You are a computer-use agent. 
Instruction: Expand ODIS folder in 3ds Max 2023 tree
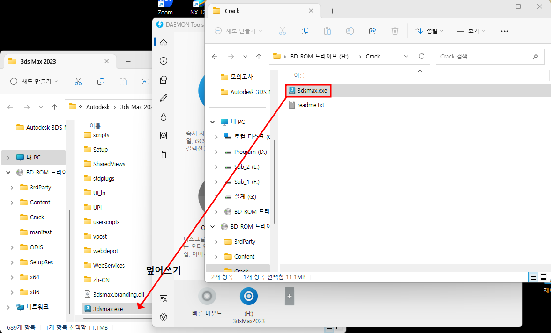(x=12, y=247)
